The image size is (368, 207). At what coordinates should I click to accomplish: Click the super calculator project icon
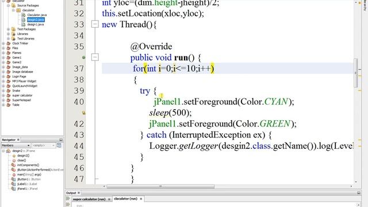tap(9, 95)
